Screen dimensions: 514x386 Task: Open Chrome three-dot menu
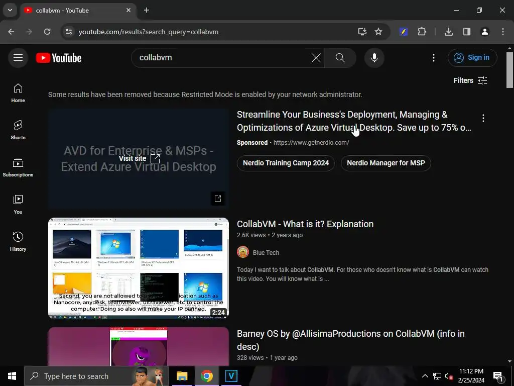tap(503, 32)
